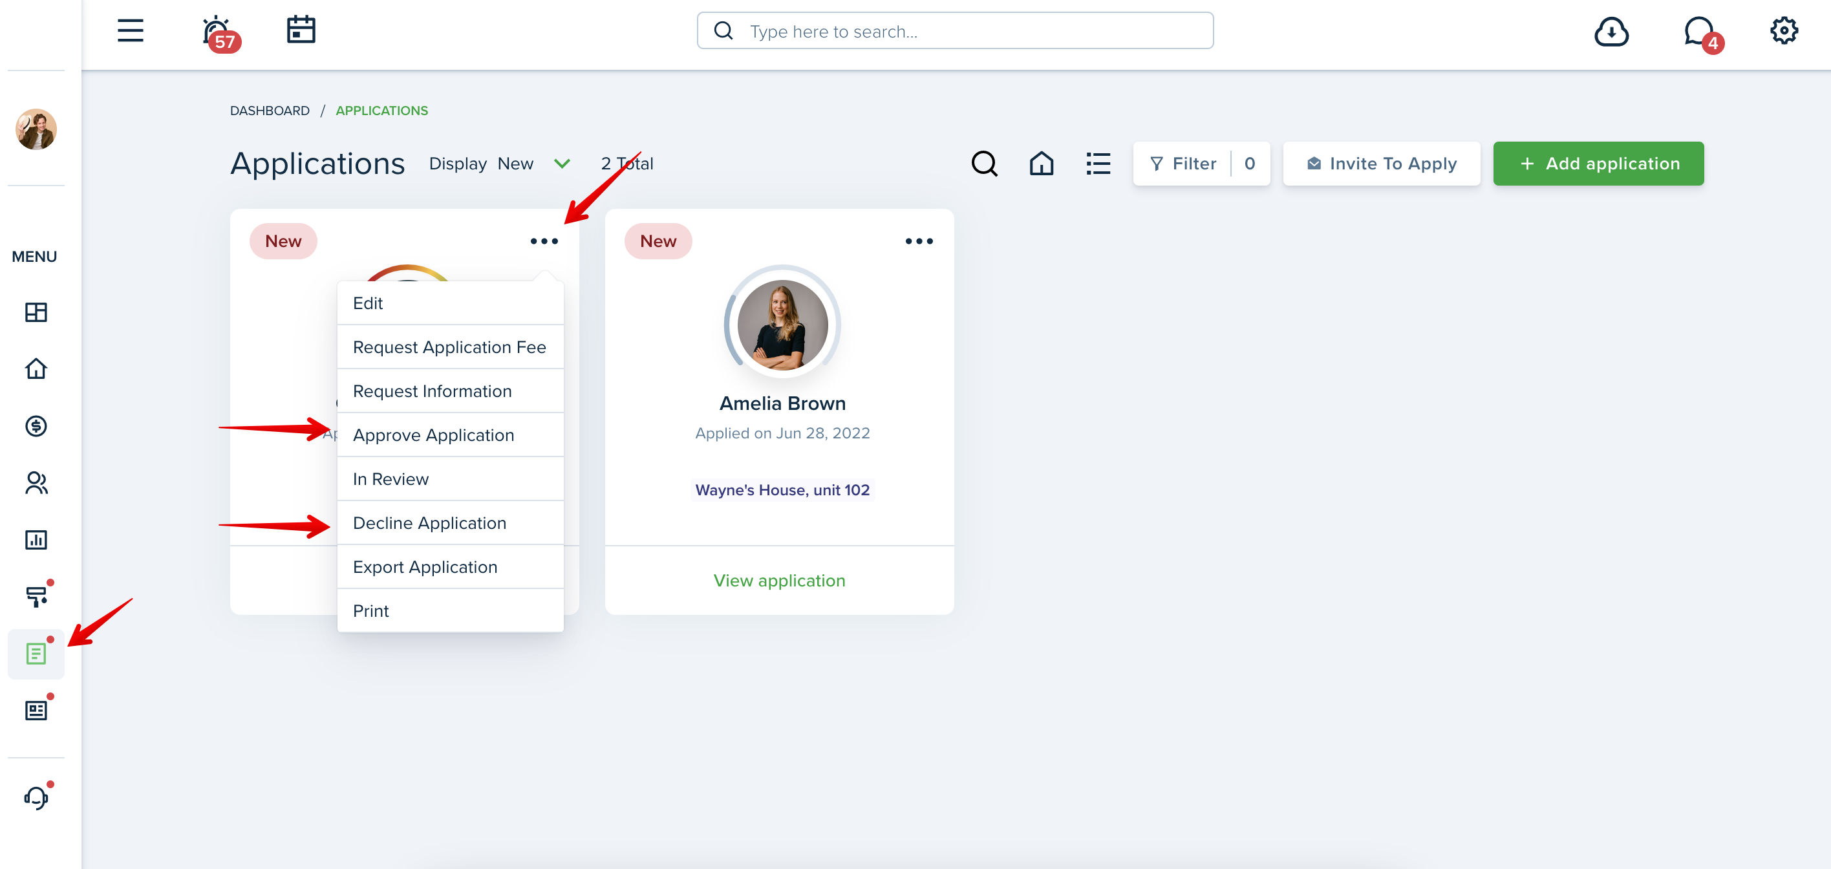Click the New badge on first card
Screen dimensions: 1831x869
coord(283,241)
